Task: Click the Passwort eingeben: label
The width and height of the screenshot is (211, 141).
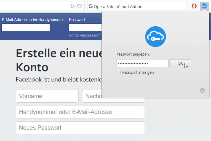Action: click(x=133, y=54)
